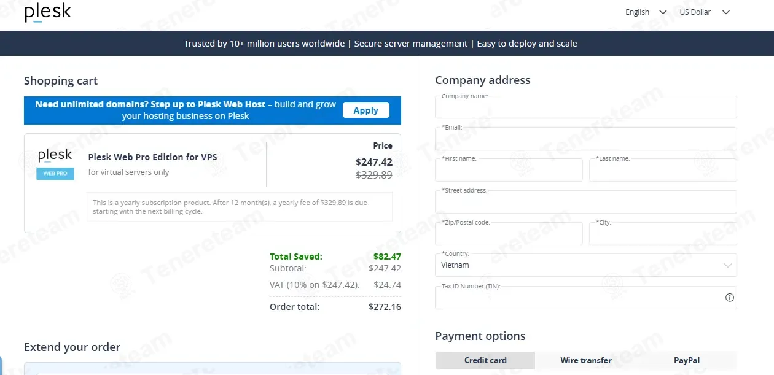Focus the Last name field

point(663,170)
